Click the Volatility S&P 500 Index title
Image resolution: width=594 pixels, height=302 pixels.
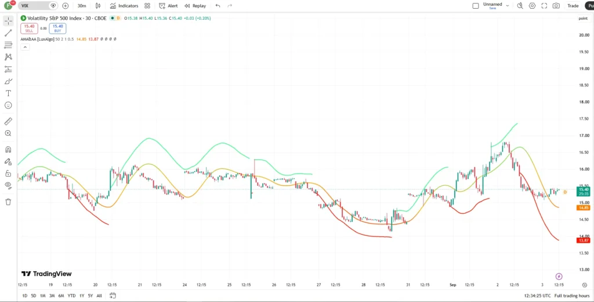pos(67,18)
